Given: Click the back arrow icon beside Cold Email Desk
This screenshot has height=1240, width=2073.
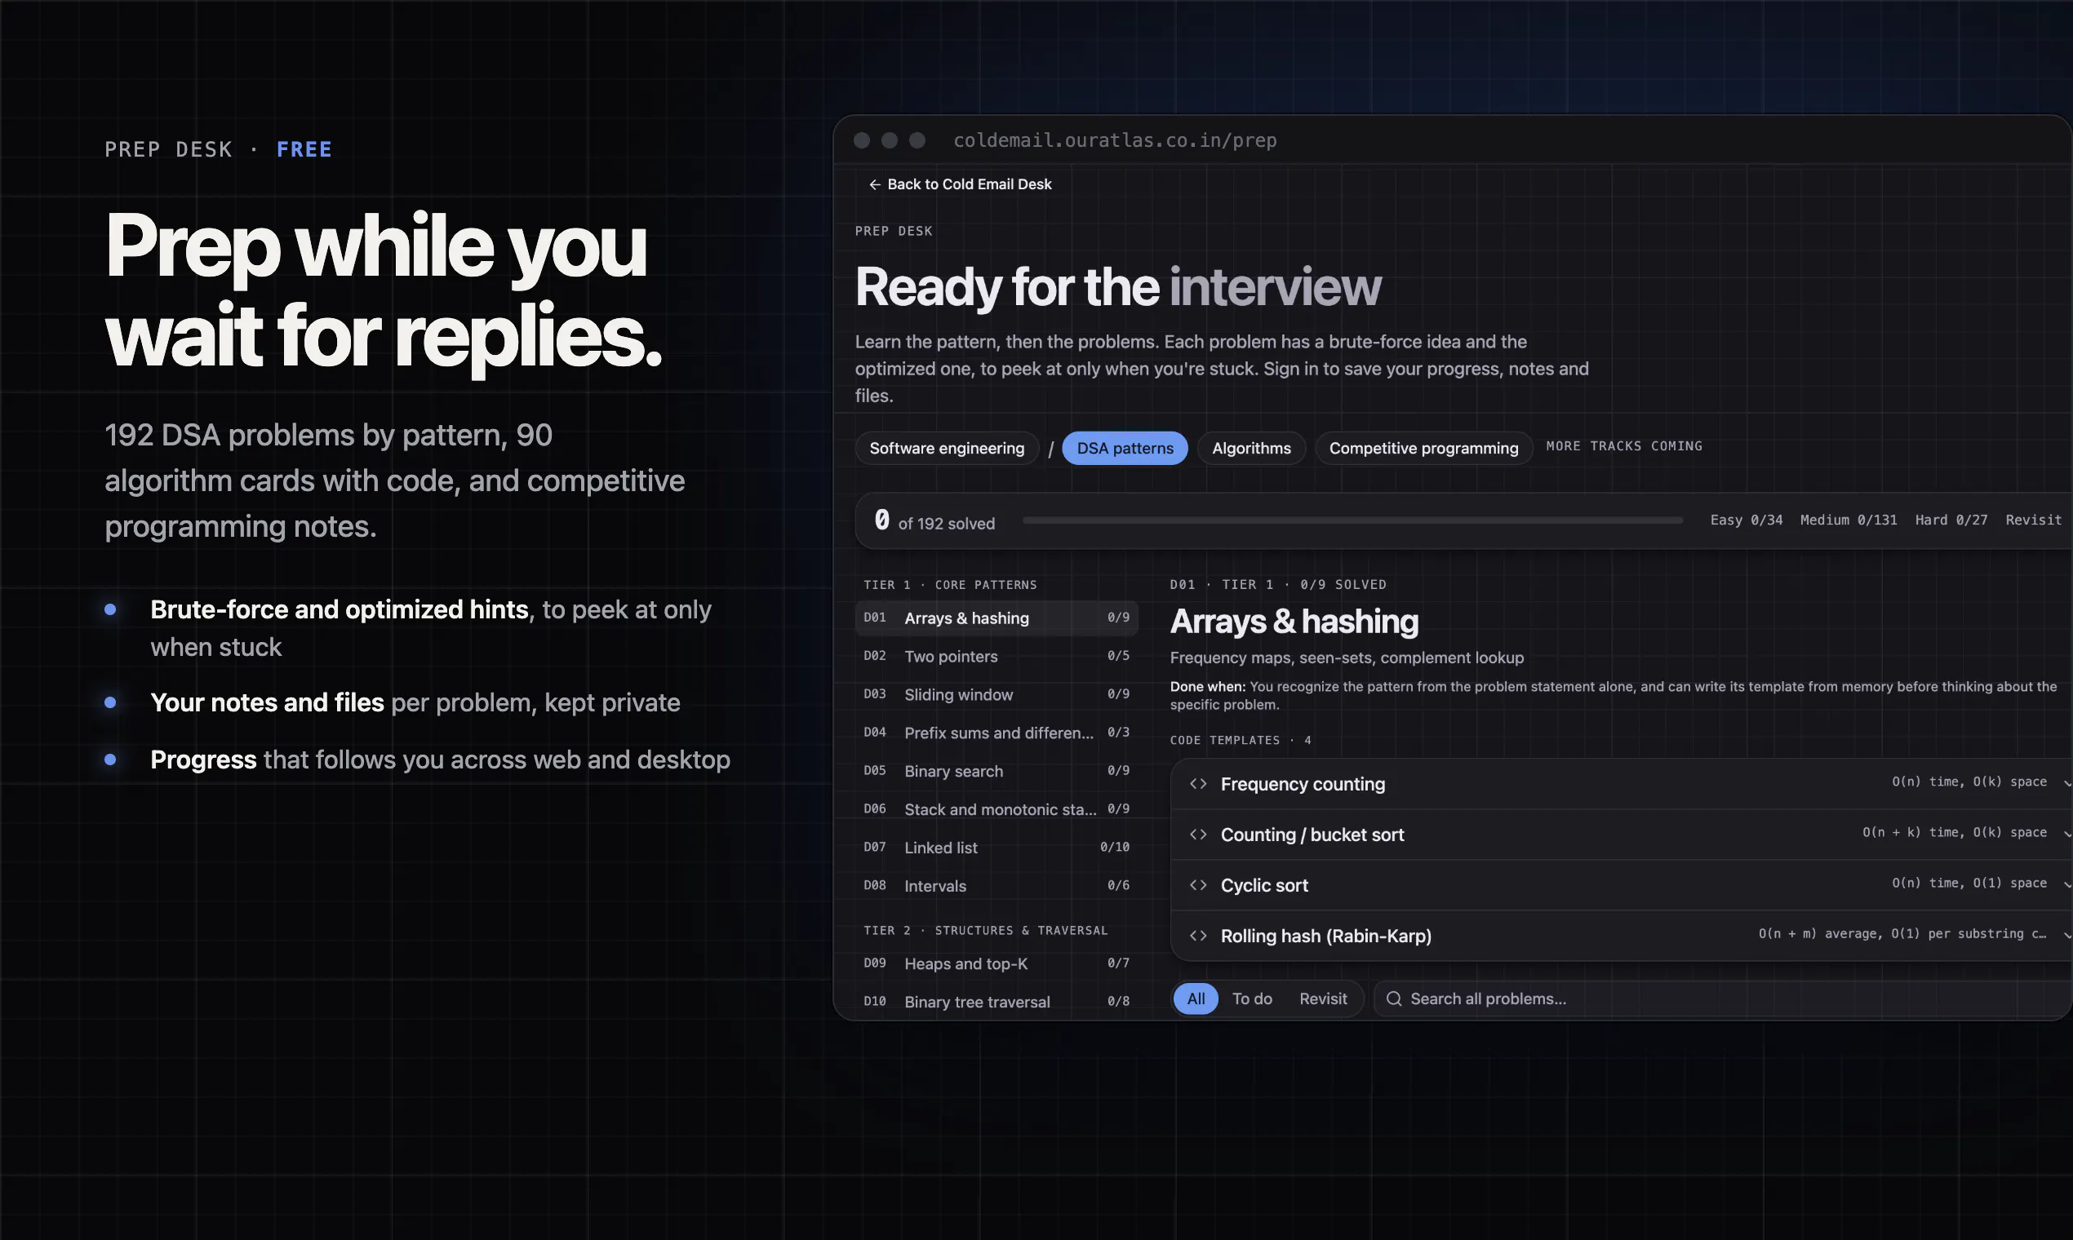Looking at the screenshot, I should [874, 184].
